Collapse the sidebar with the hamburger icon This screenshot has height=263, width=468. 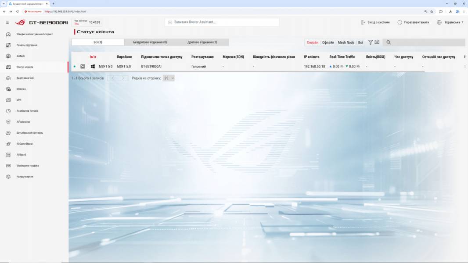pyautogui.click(x=7, y=22)
